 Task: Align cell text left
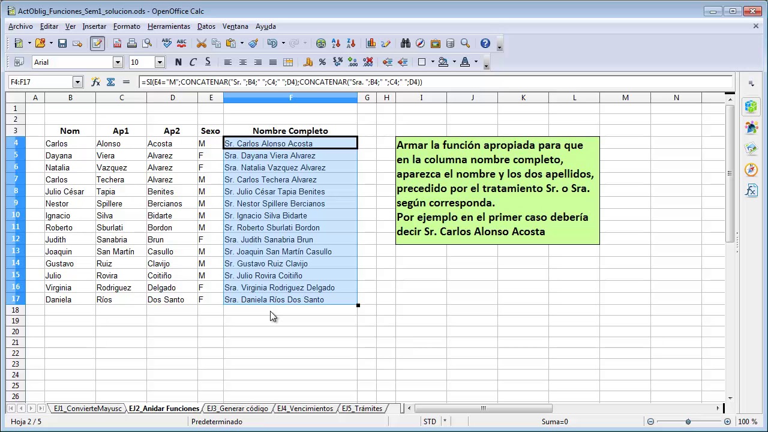point(227,62)
